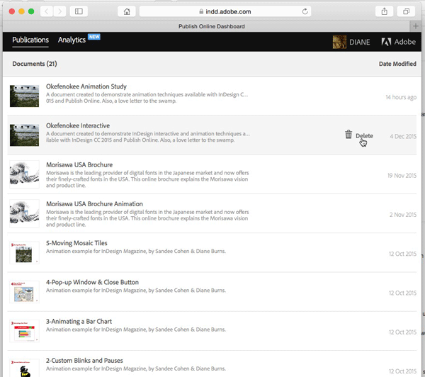The width and height of the screenshot is (425, 377).
Task: Click the 5-Moving Mosaic Tiles description text
Action: pos(135,251)
